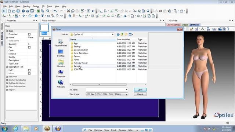Image resolution: width=235 pixels, height=132 pixels.
Task: Click the blue circle tool icon
Action: point(36,16)
